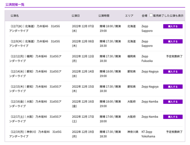This screenshot has width=190, height=145.
Task: Click the 公演時間 column header
Action: [104, 16]
